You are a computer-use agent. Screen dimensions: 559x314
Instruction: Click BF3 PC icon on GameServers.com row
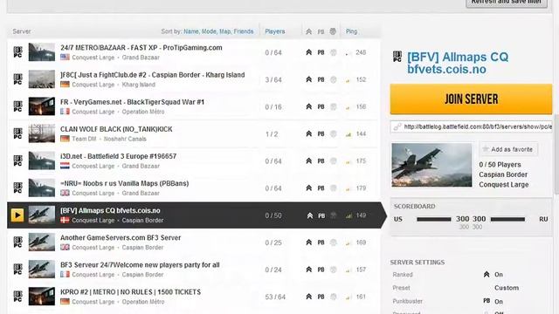coord(17,242)
